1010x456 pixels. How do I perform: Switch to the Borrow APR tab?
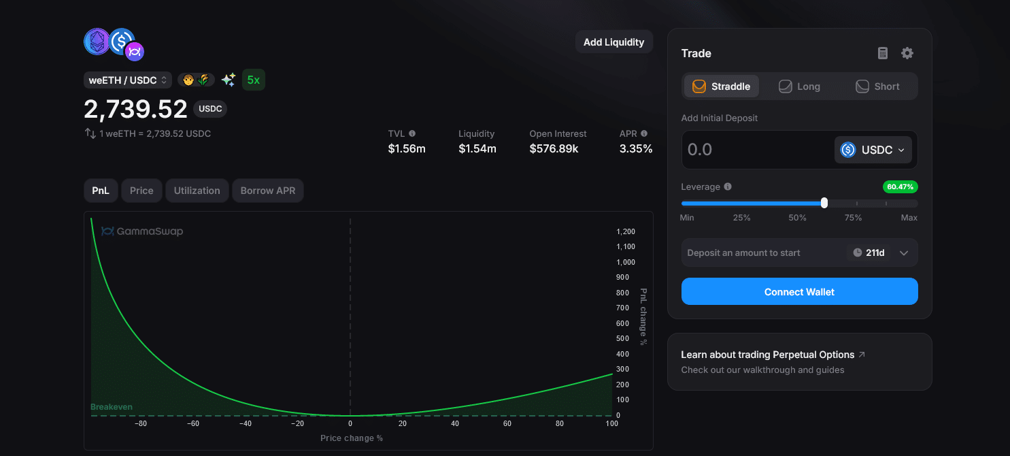point(268,191)
